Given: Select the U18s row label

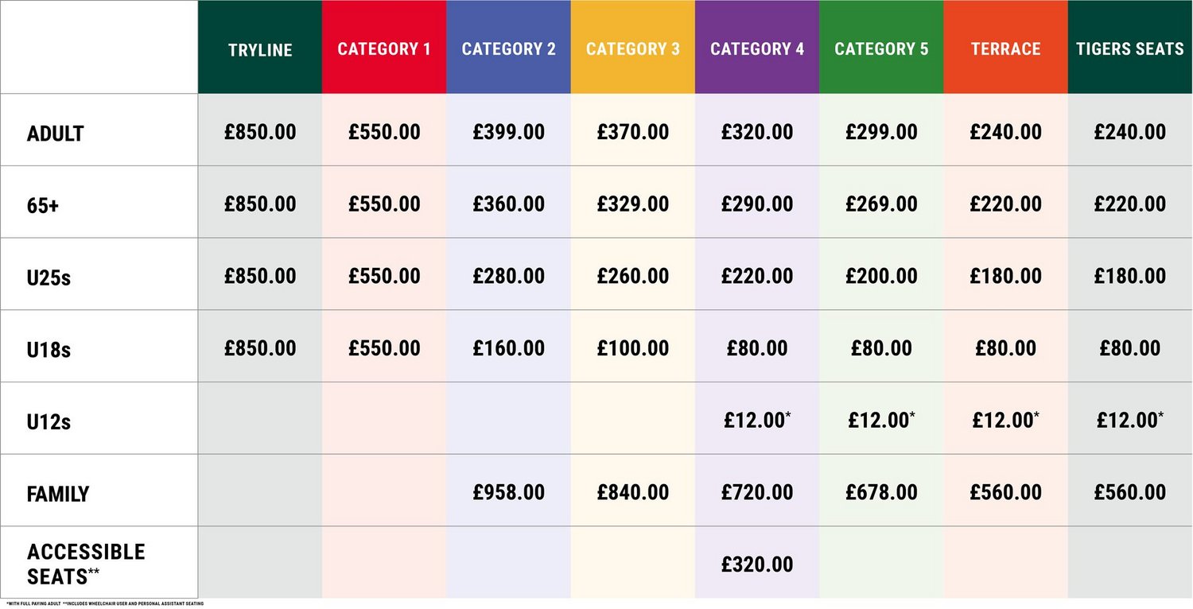Looking at the screenshot, I should coord(49,350).
